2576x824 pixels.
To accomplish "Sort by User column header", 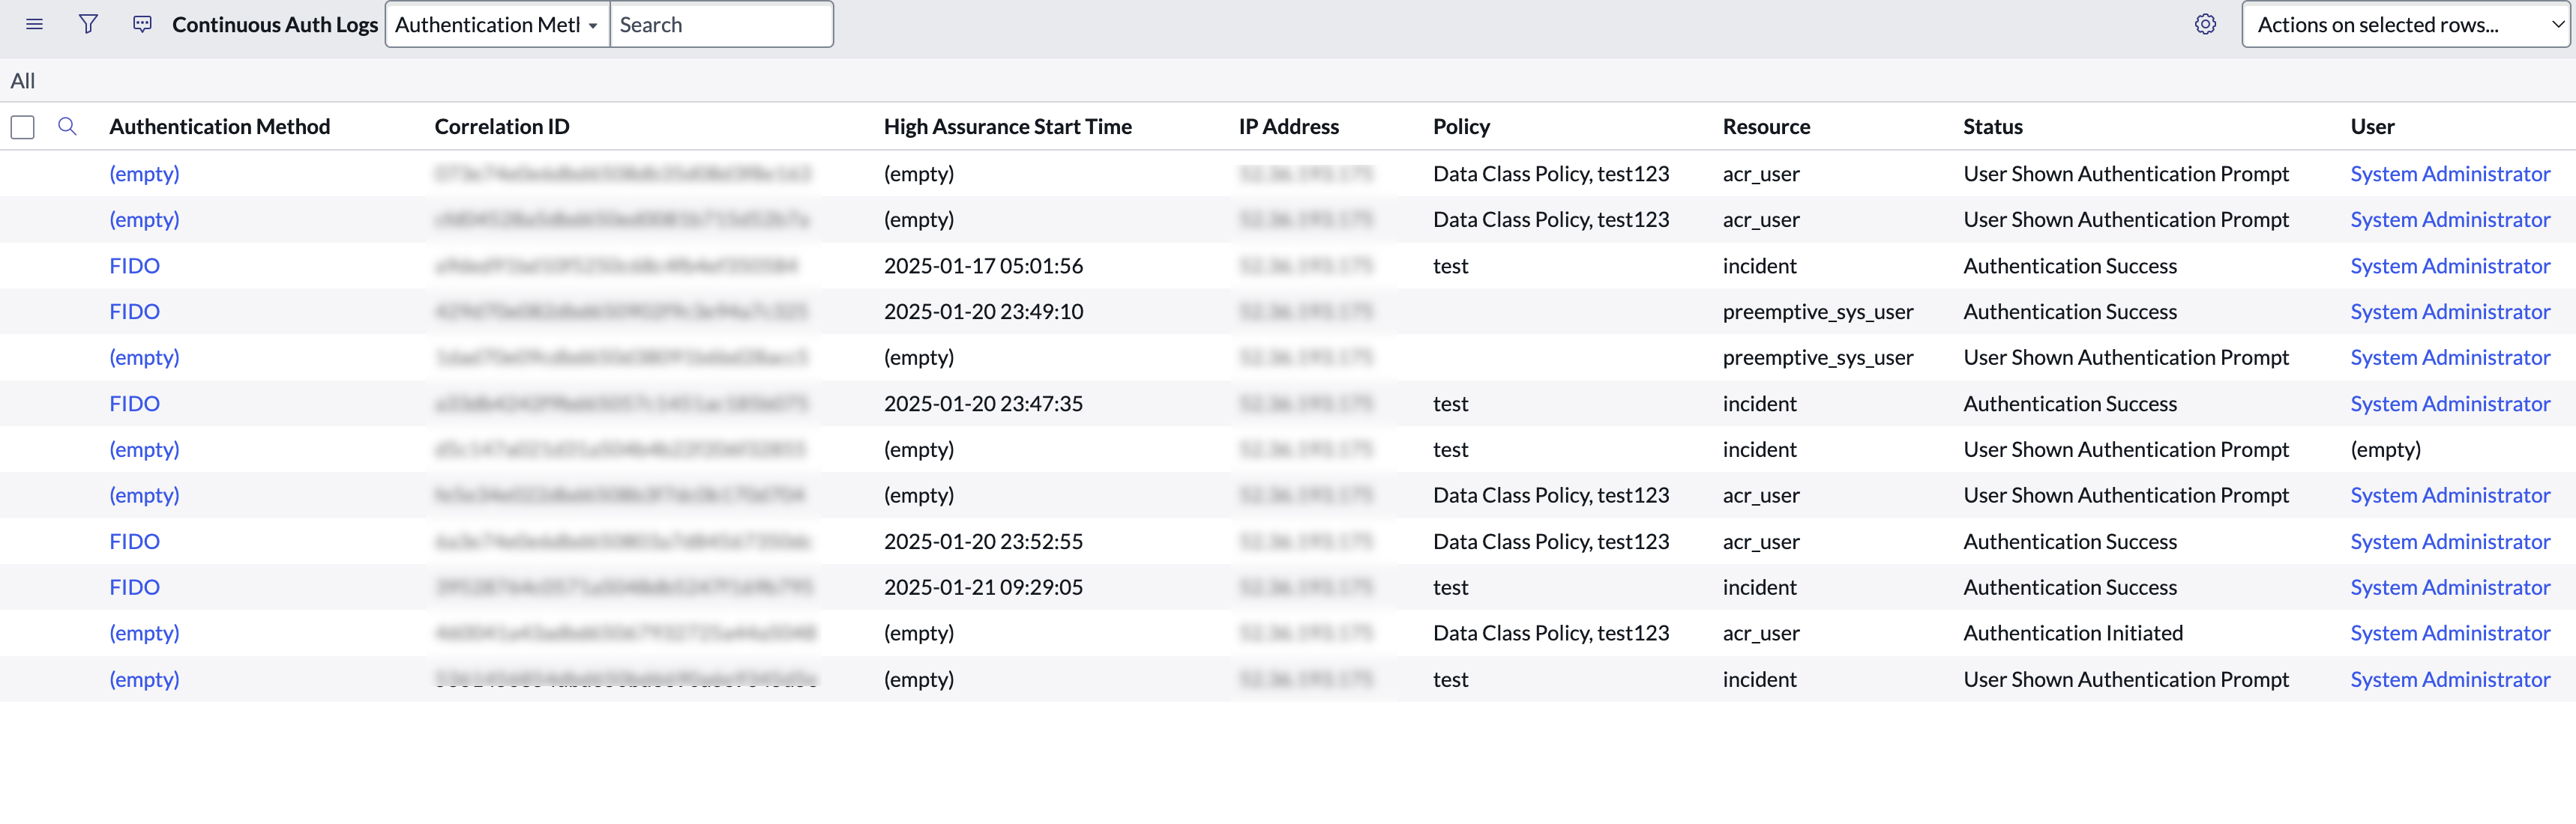I will [x=2372, y=126].
